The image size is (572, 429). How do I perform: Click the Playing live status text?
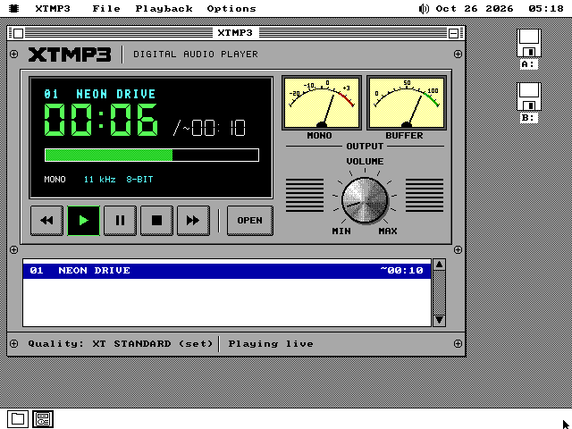pos(271,344)
